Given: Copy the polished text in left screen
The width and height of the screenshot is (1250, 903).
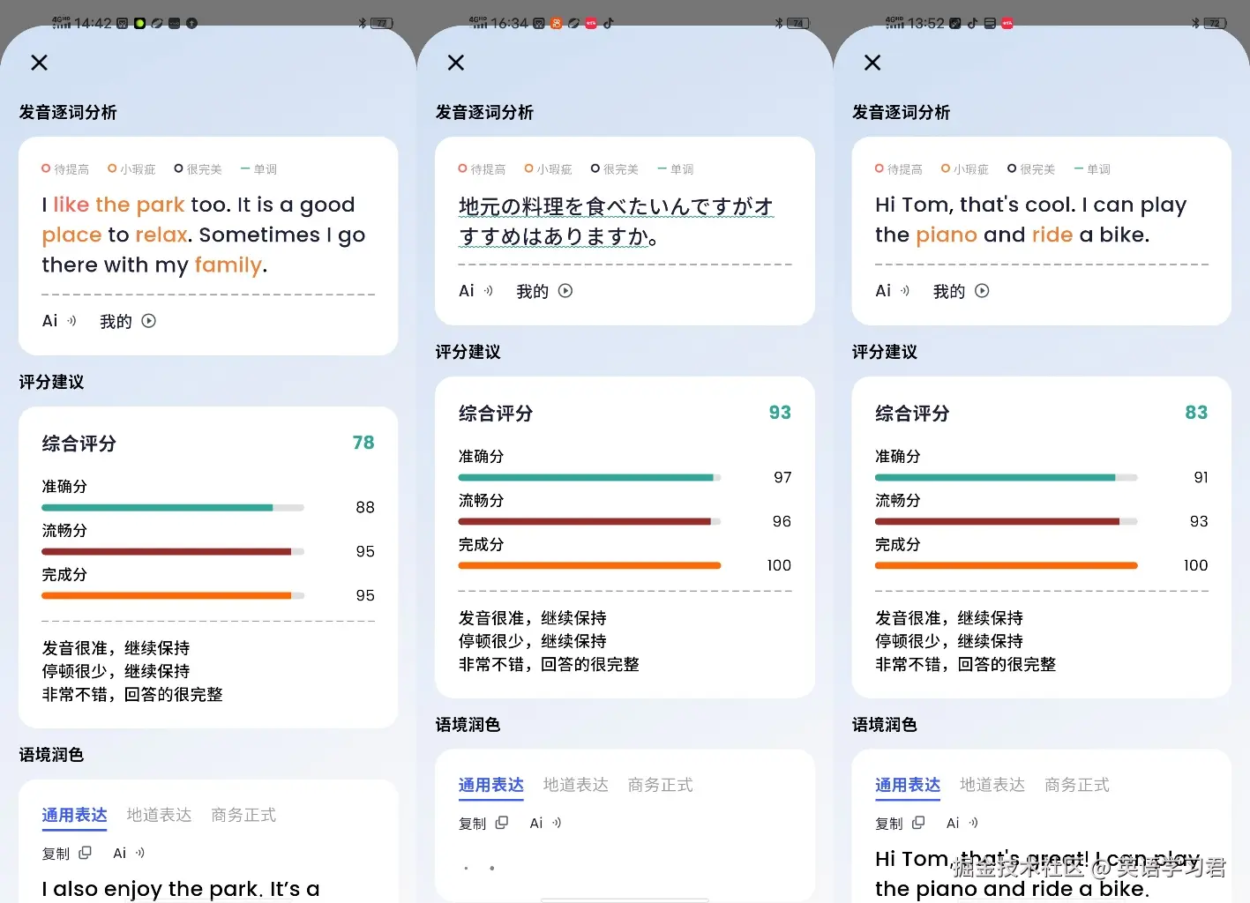Looking at the screenshot, I should [x=67, y=854].
